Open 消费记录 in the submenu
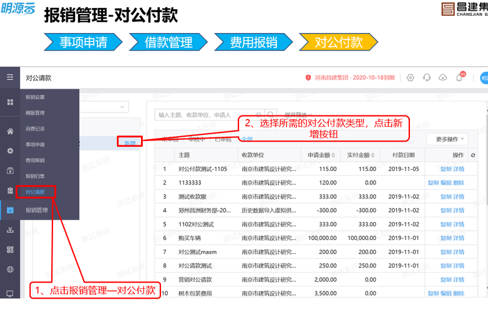 (x=35, y=129)
